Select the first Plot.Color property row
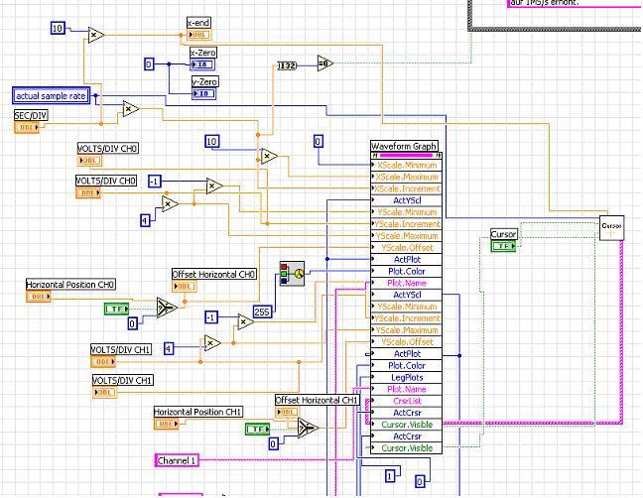Screen dimensions: 643x498 click(407, 272)
